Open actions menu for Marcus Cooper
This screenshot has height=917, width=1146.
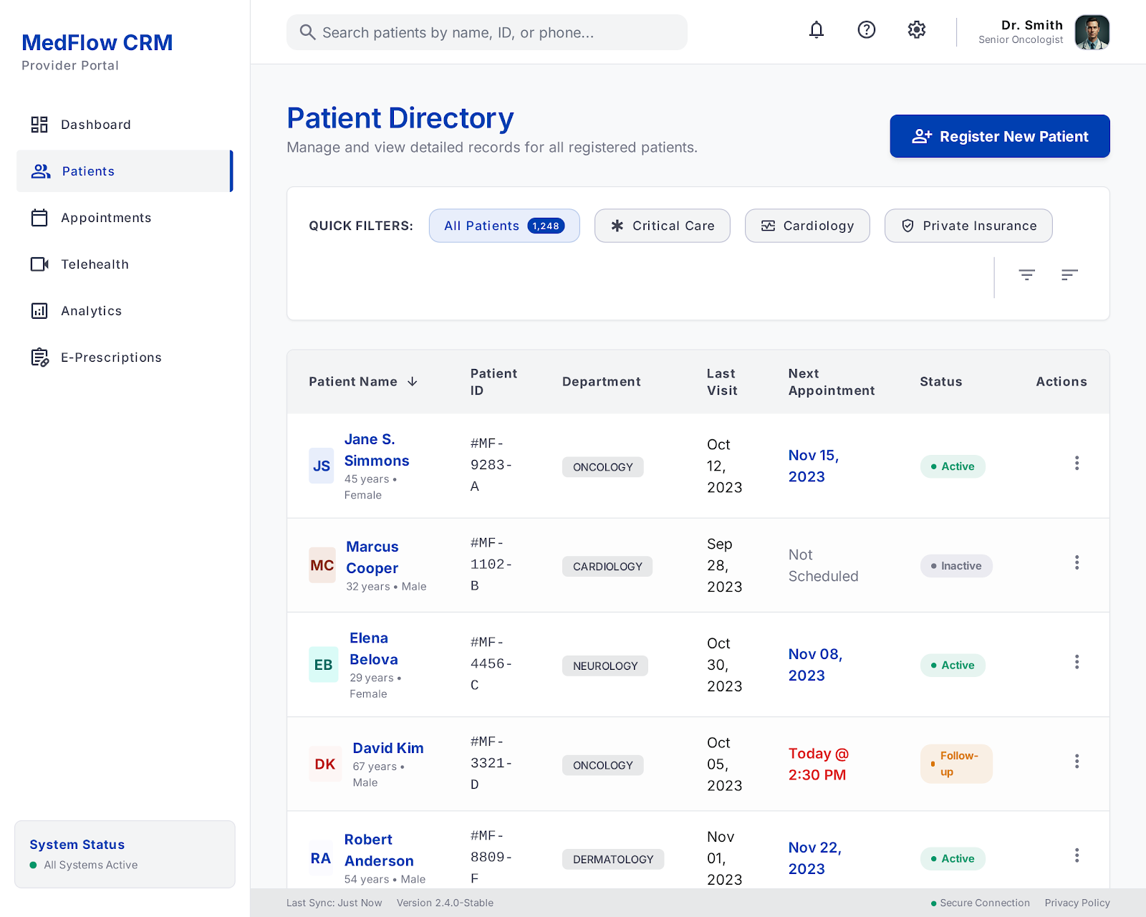[x=1077, y=562]
